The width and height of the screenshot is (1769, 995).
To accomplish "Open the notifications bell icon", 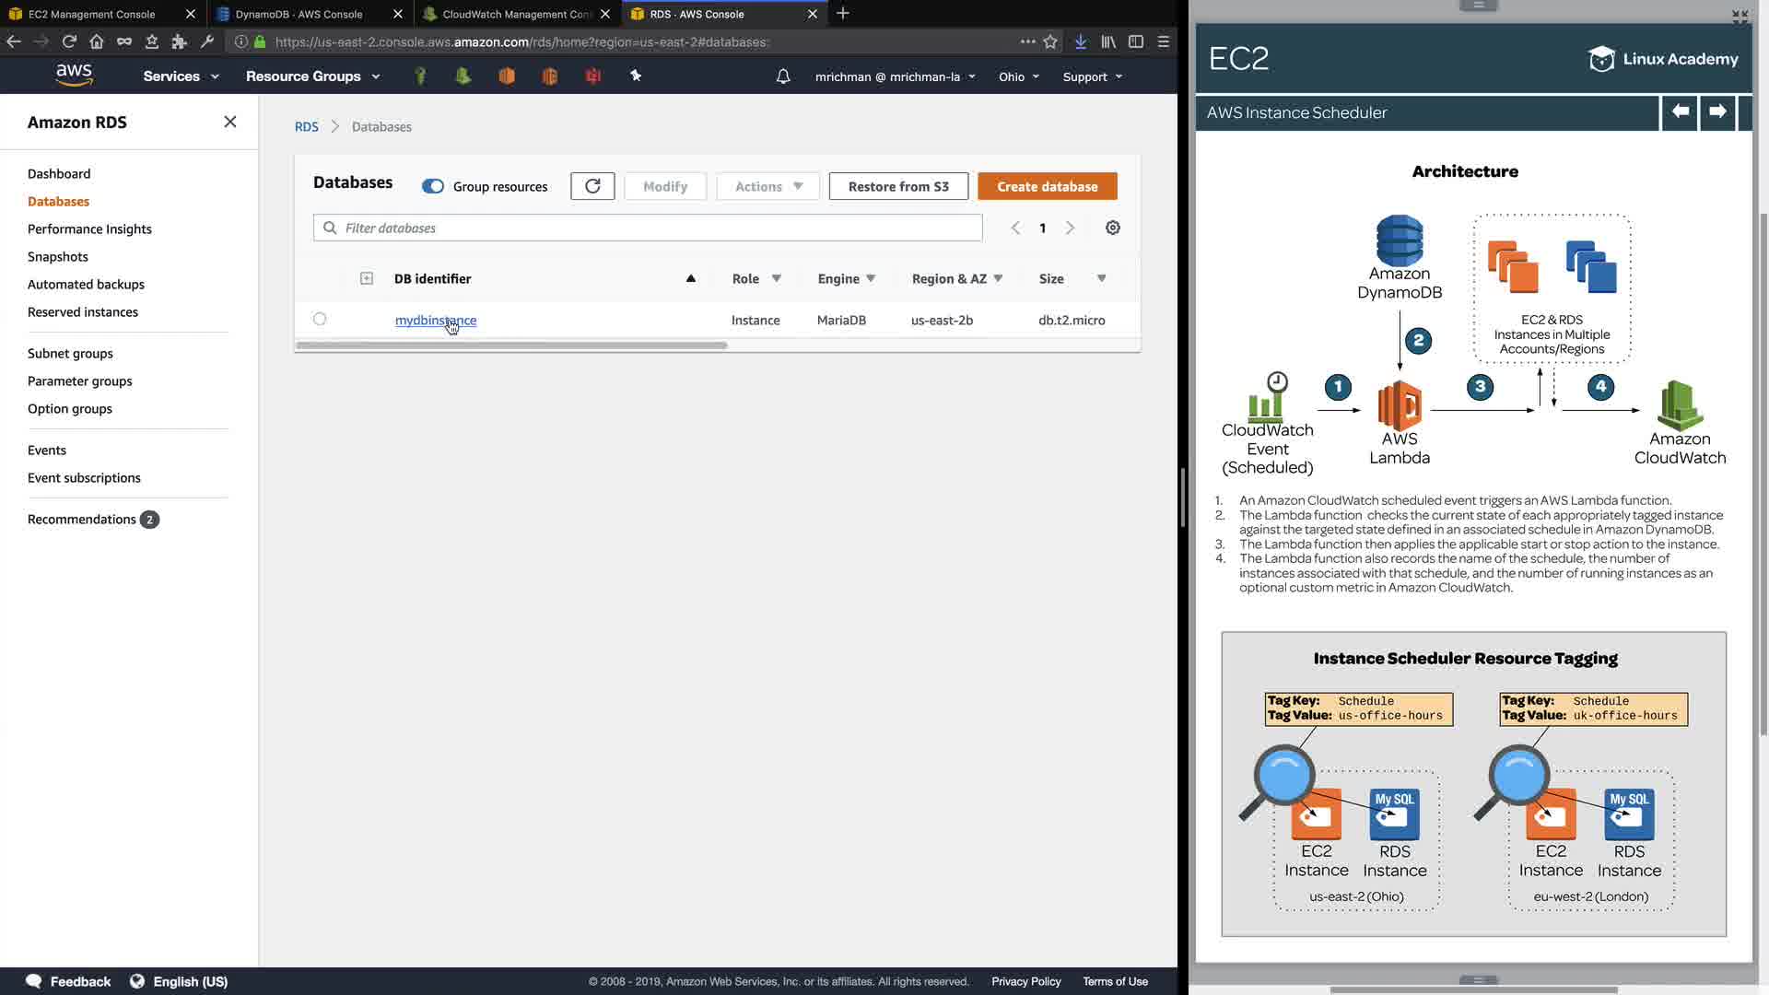I will click(783, 76).
